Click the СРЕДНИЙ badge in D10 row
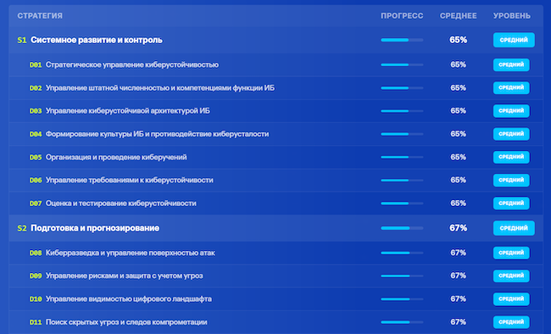 pyautogui.click(x=511, y=299)
